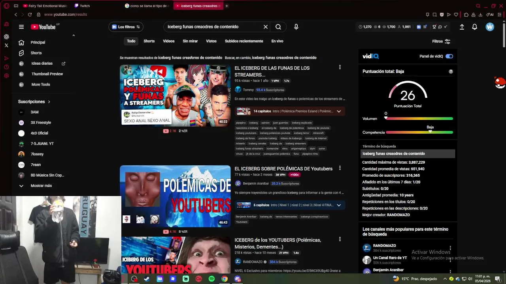The width and height of the screenshot is (506, 284).
Task: Click the YouTube search input field
Action: (x=213, y=27)
